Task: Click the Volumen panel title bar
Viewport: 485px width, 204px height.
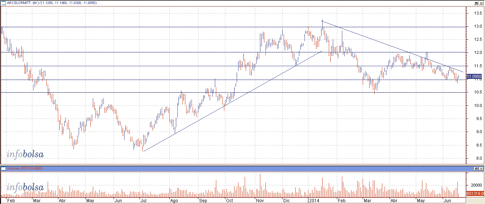Action: tap(218, 169)
